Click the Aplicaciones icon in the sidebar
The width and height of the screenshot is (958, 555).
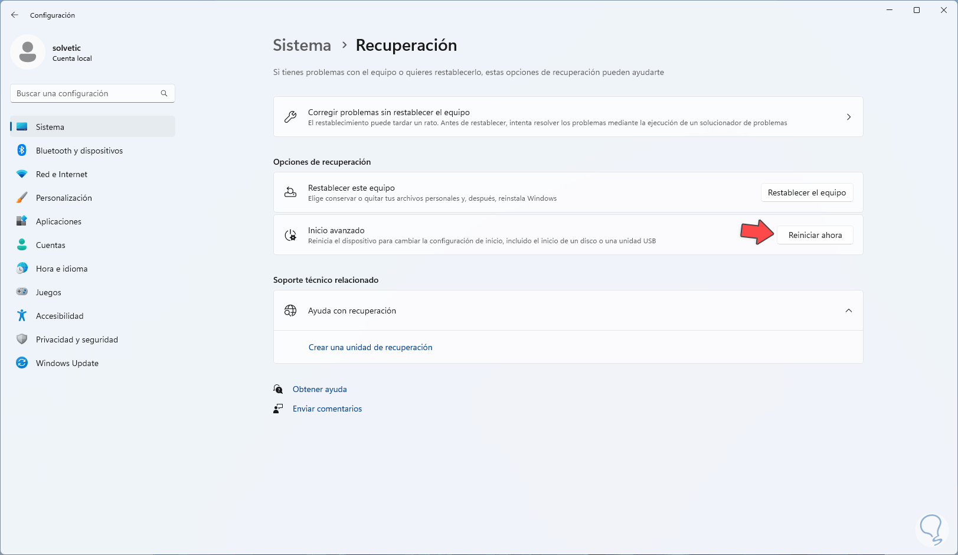[x=22, y=221]
